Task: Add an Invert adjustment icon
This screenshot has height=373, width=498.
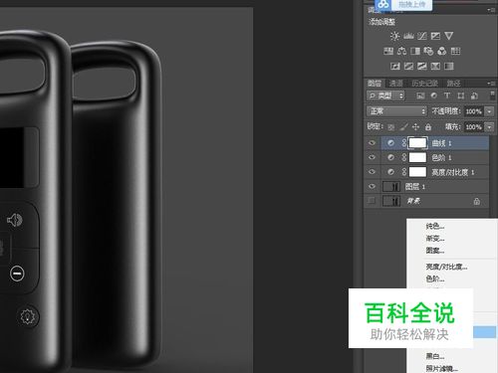Action: [x=395, y=66]
